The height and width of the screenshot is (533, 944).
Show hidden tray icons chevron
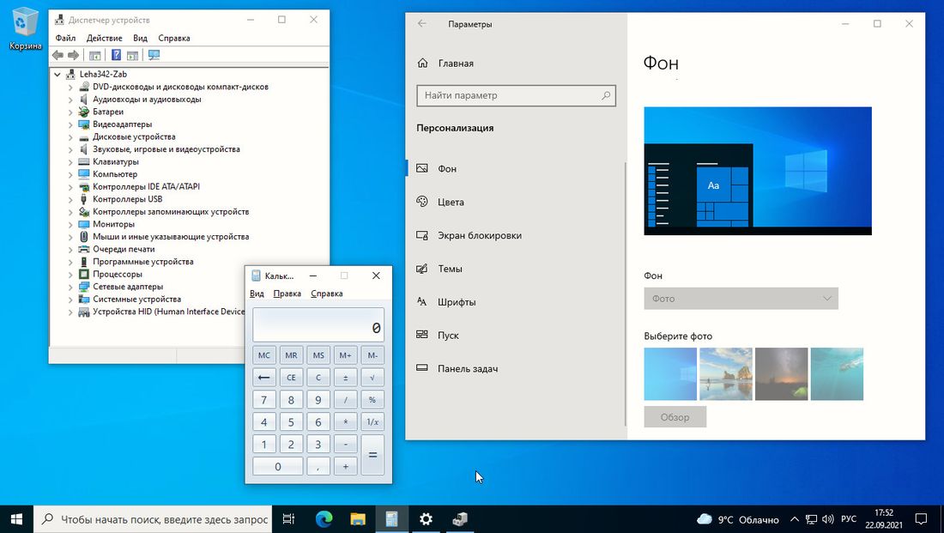tap(795, 519)
